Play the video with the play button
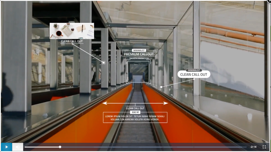The image size is (271, 152). [7, 147]
